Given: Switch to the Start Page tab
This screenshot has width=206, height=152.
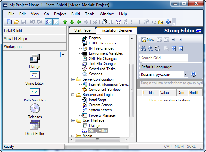Looking at the screenshot, I should [82, 30].
